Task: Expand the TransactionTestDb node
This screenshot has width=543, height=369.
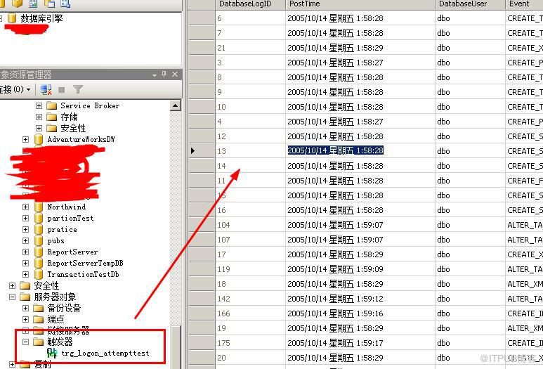Action: click(25, 274)
